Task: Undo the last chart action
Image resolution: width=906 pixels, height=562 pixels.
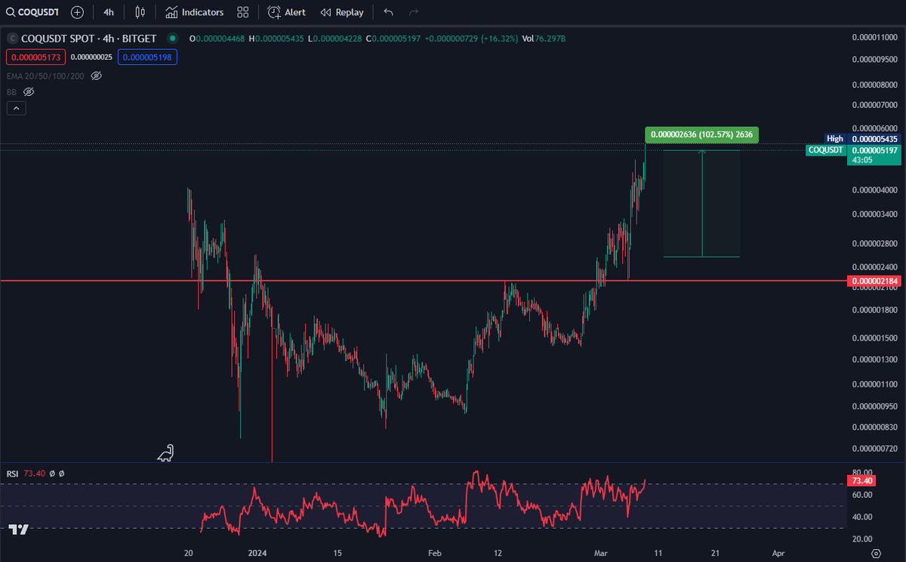Action: point(388,12)
